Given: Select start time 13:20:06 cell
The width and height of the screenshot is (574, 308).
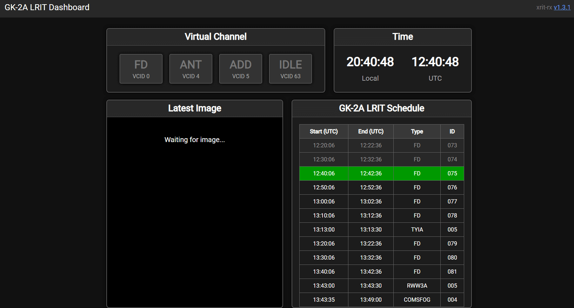Looking at the screenshot, I should pos(324,243).
